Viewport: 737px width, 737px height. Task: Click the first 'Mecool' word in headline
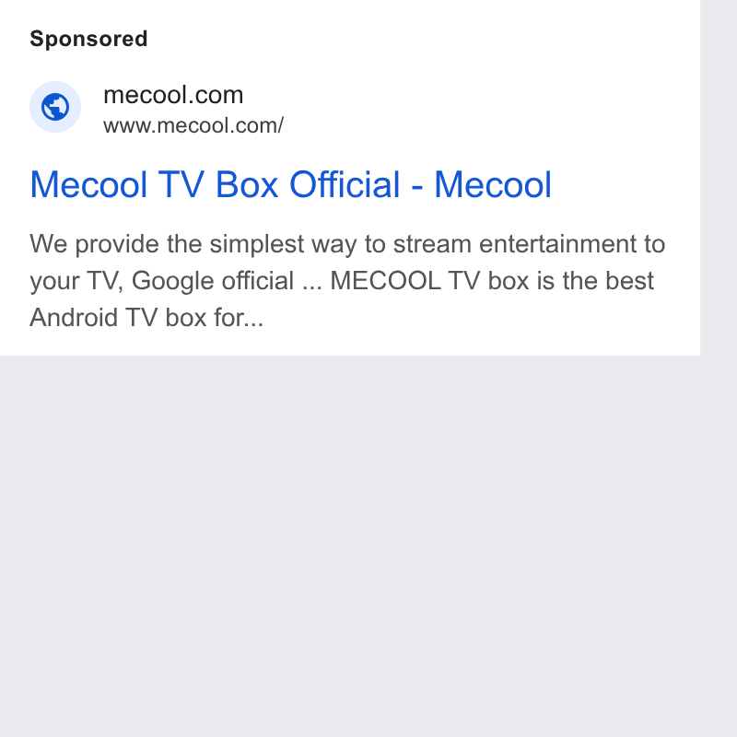(88, 185)
